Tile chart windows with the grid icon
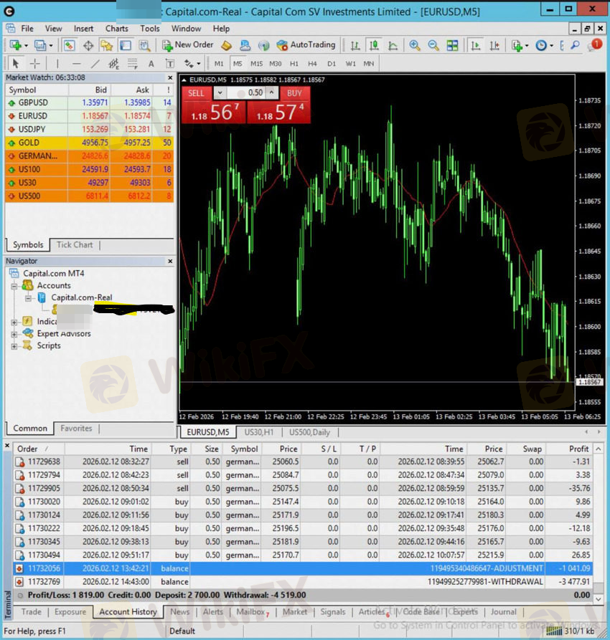The width and height of the screenshot is (610, 640). (x=452, y=45)
